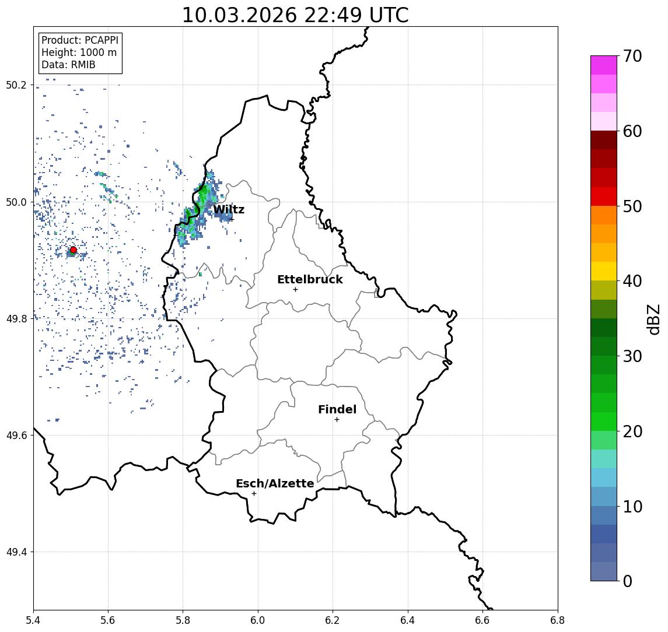Click the Esch/Alzette city label
This screenshot has height=632, width=668.
275,483
